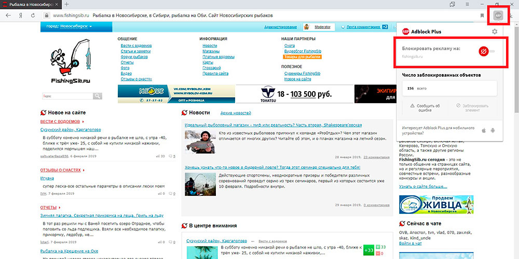Open the Android app icon in Adblock popup
The height and width of the screenshot is (259, 519).
click(494, 129)
